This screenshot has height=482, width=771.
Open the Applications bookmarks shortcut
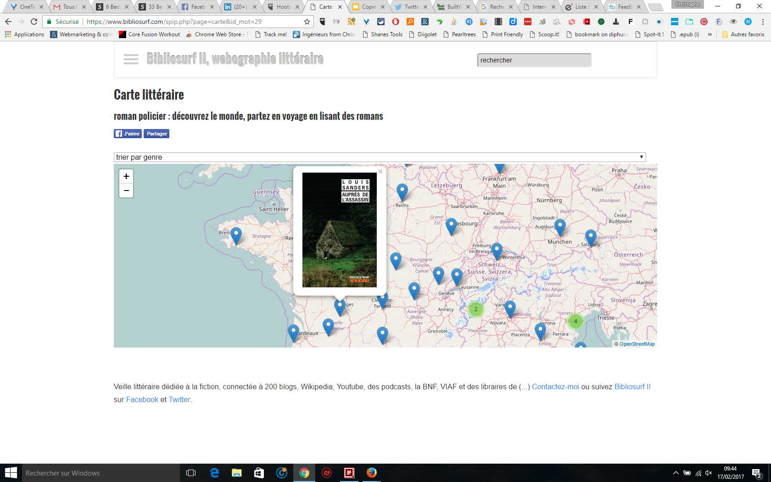[24, 34]
